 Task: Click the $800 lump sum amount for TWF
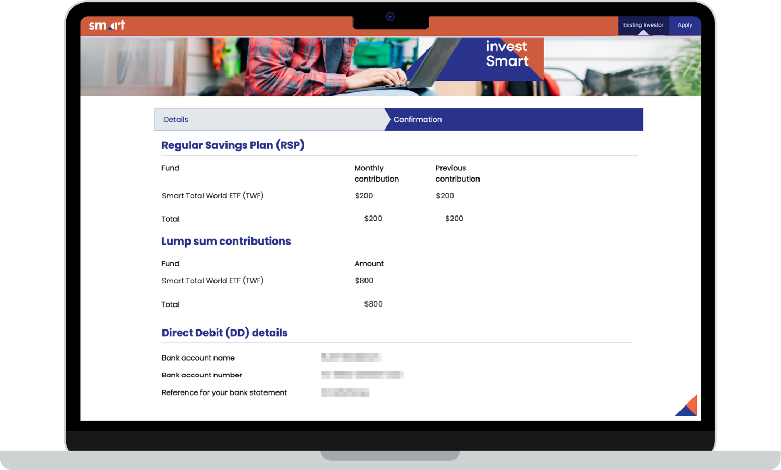coord(364,281)
